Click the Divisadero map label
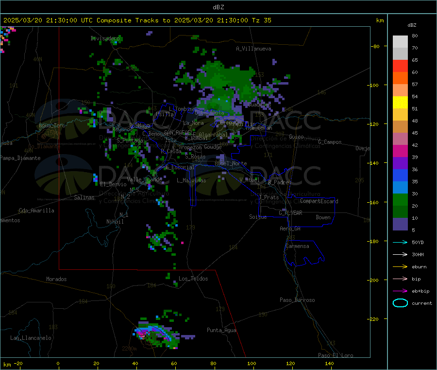This screenshot has width=437, height=370. coord(105,38)
